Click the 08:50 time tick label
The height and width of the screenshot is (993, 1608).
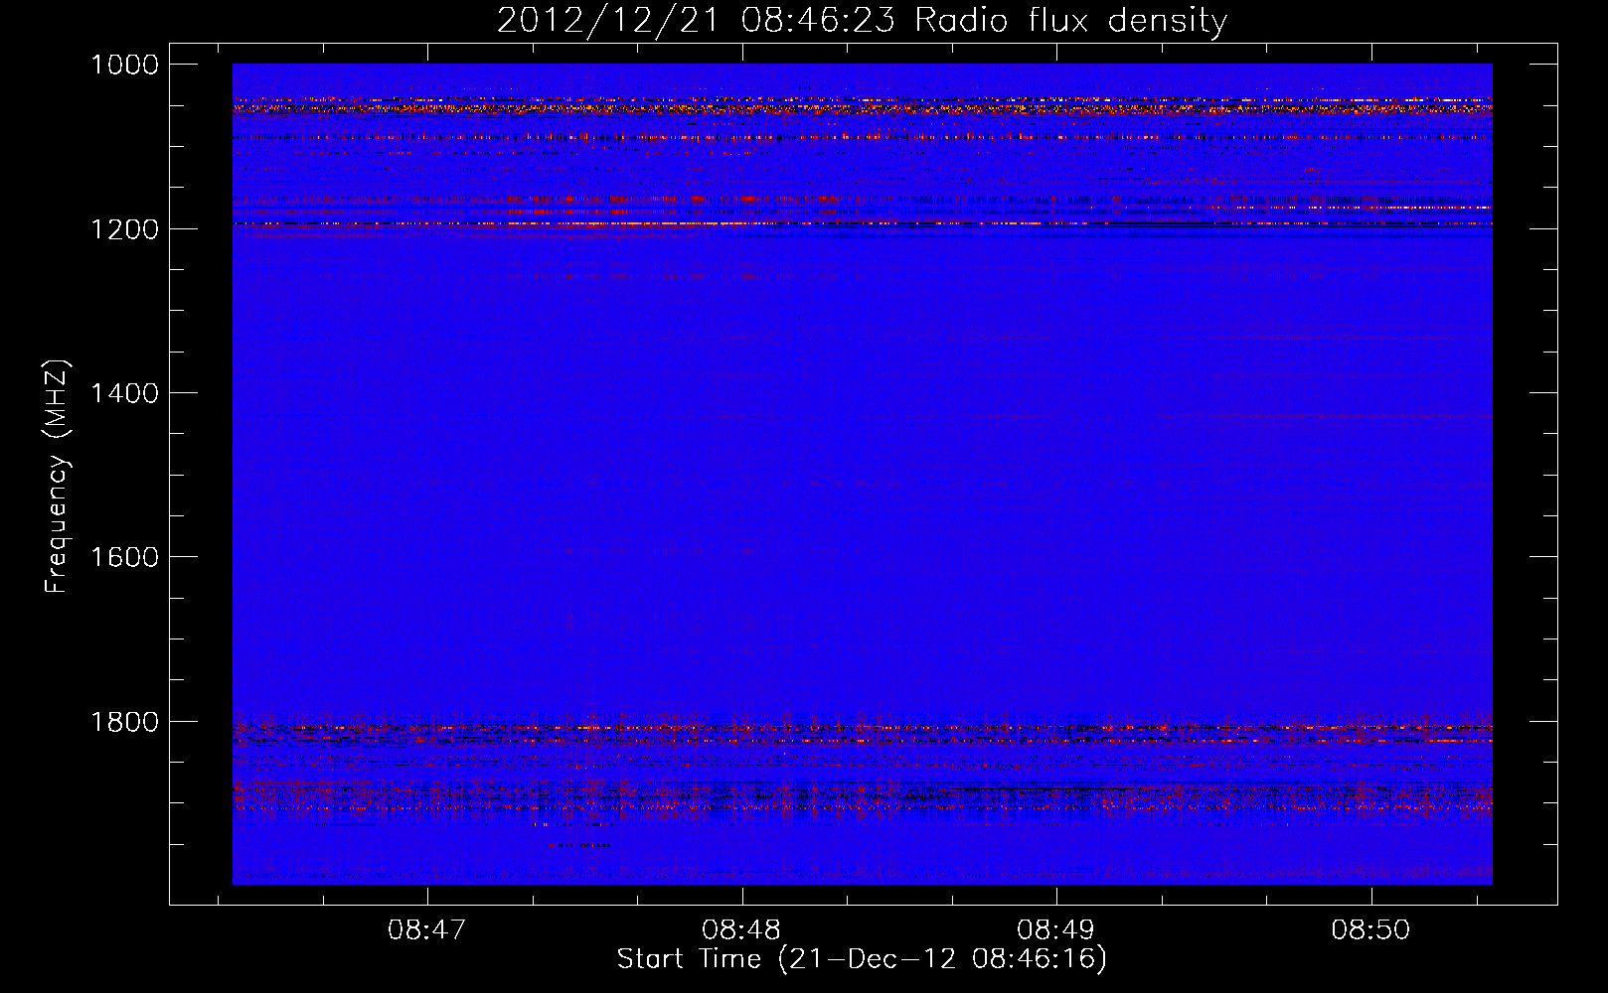[x=1370, y=929]
